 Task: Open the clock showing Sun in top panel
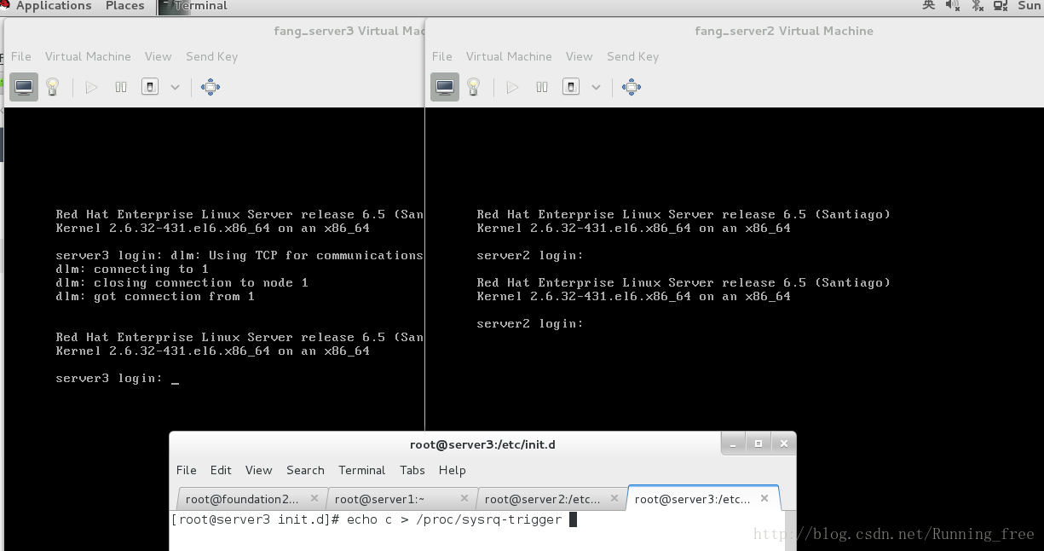tap(1030, 5)
